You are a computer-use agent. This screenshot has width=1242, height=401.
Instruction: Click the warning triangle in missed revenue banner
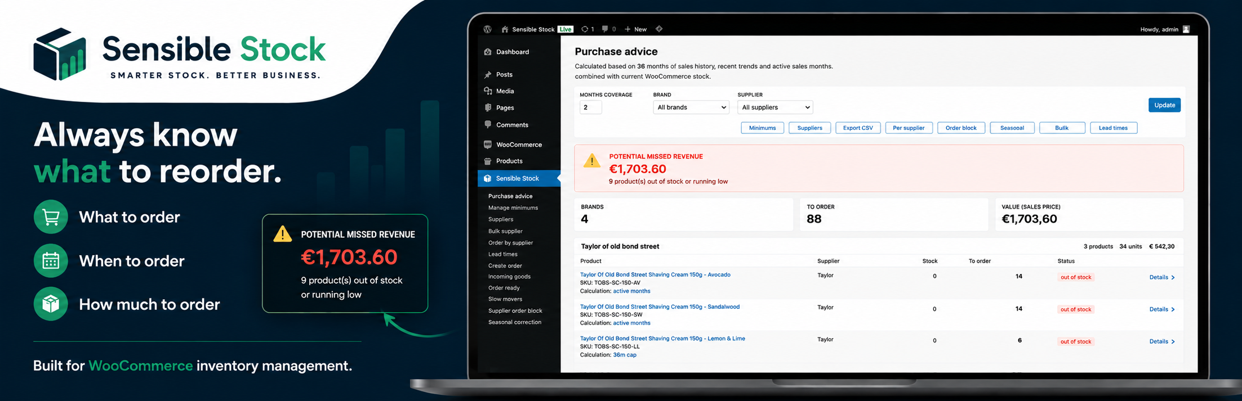[591, 161]
